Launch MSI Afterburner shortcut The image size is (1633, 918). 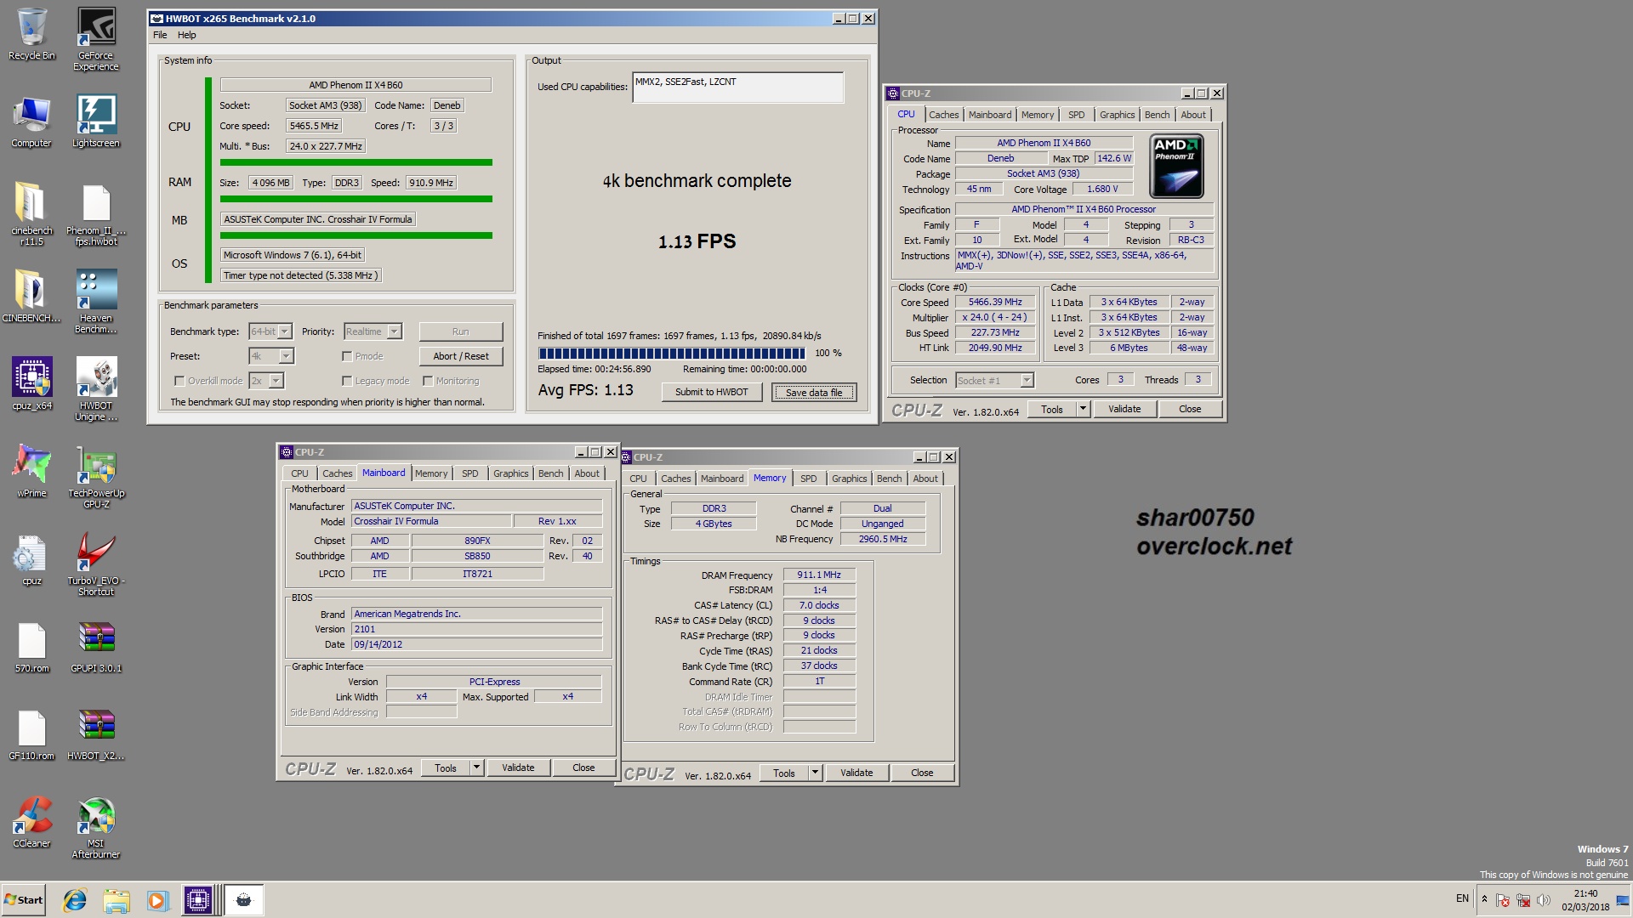tap(96, 828)
